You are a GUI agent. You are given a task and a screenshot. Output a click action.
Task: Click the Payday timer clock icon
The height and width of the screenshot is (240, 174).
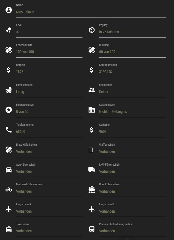pos(92,30)
